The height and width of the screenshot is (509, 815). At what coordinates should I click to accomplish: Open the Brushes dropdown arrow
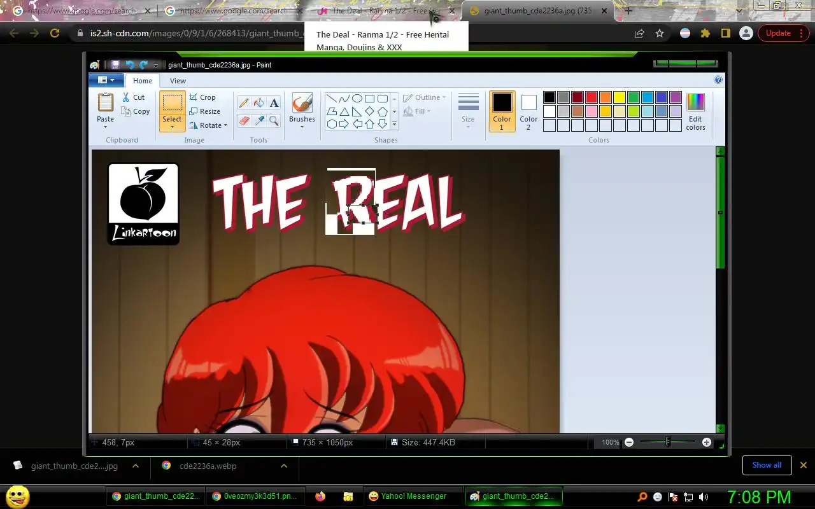click(x=302, y=127)
